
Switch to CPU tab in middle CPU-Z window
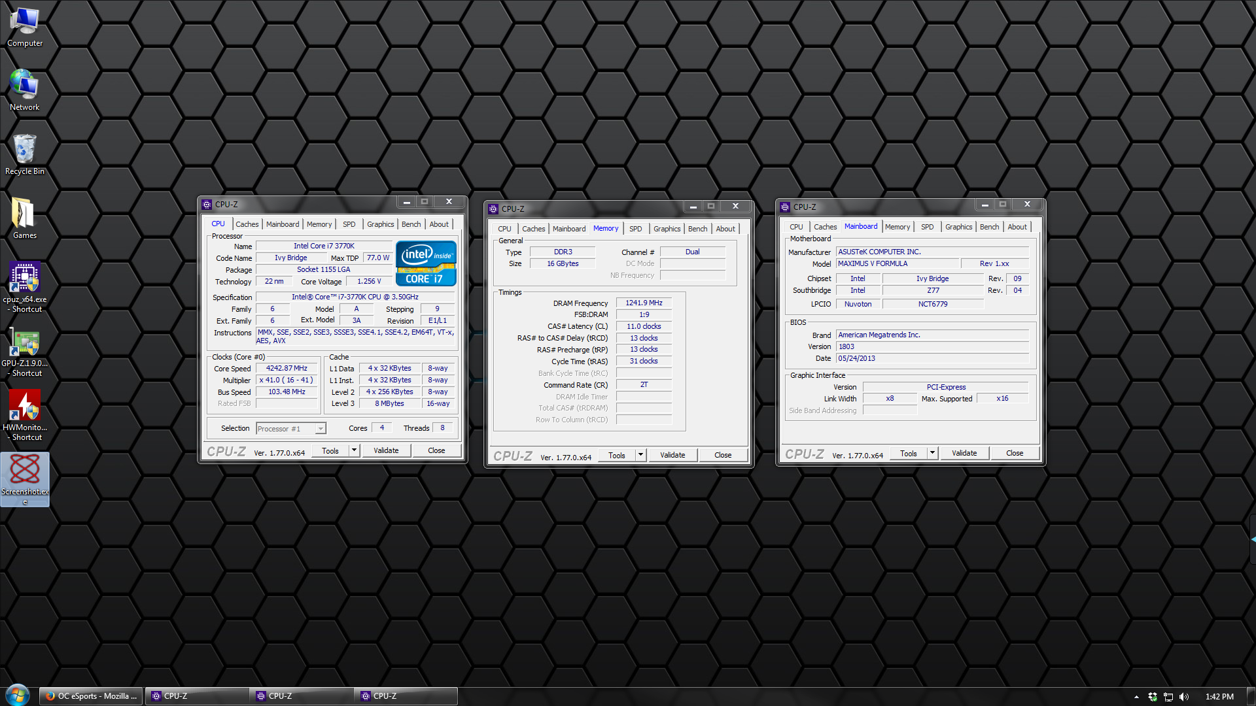point(504,229)
